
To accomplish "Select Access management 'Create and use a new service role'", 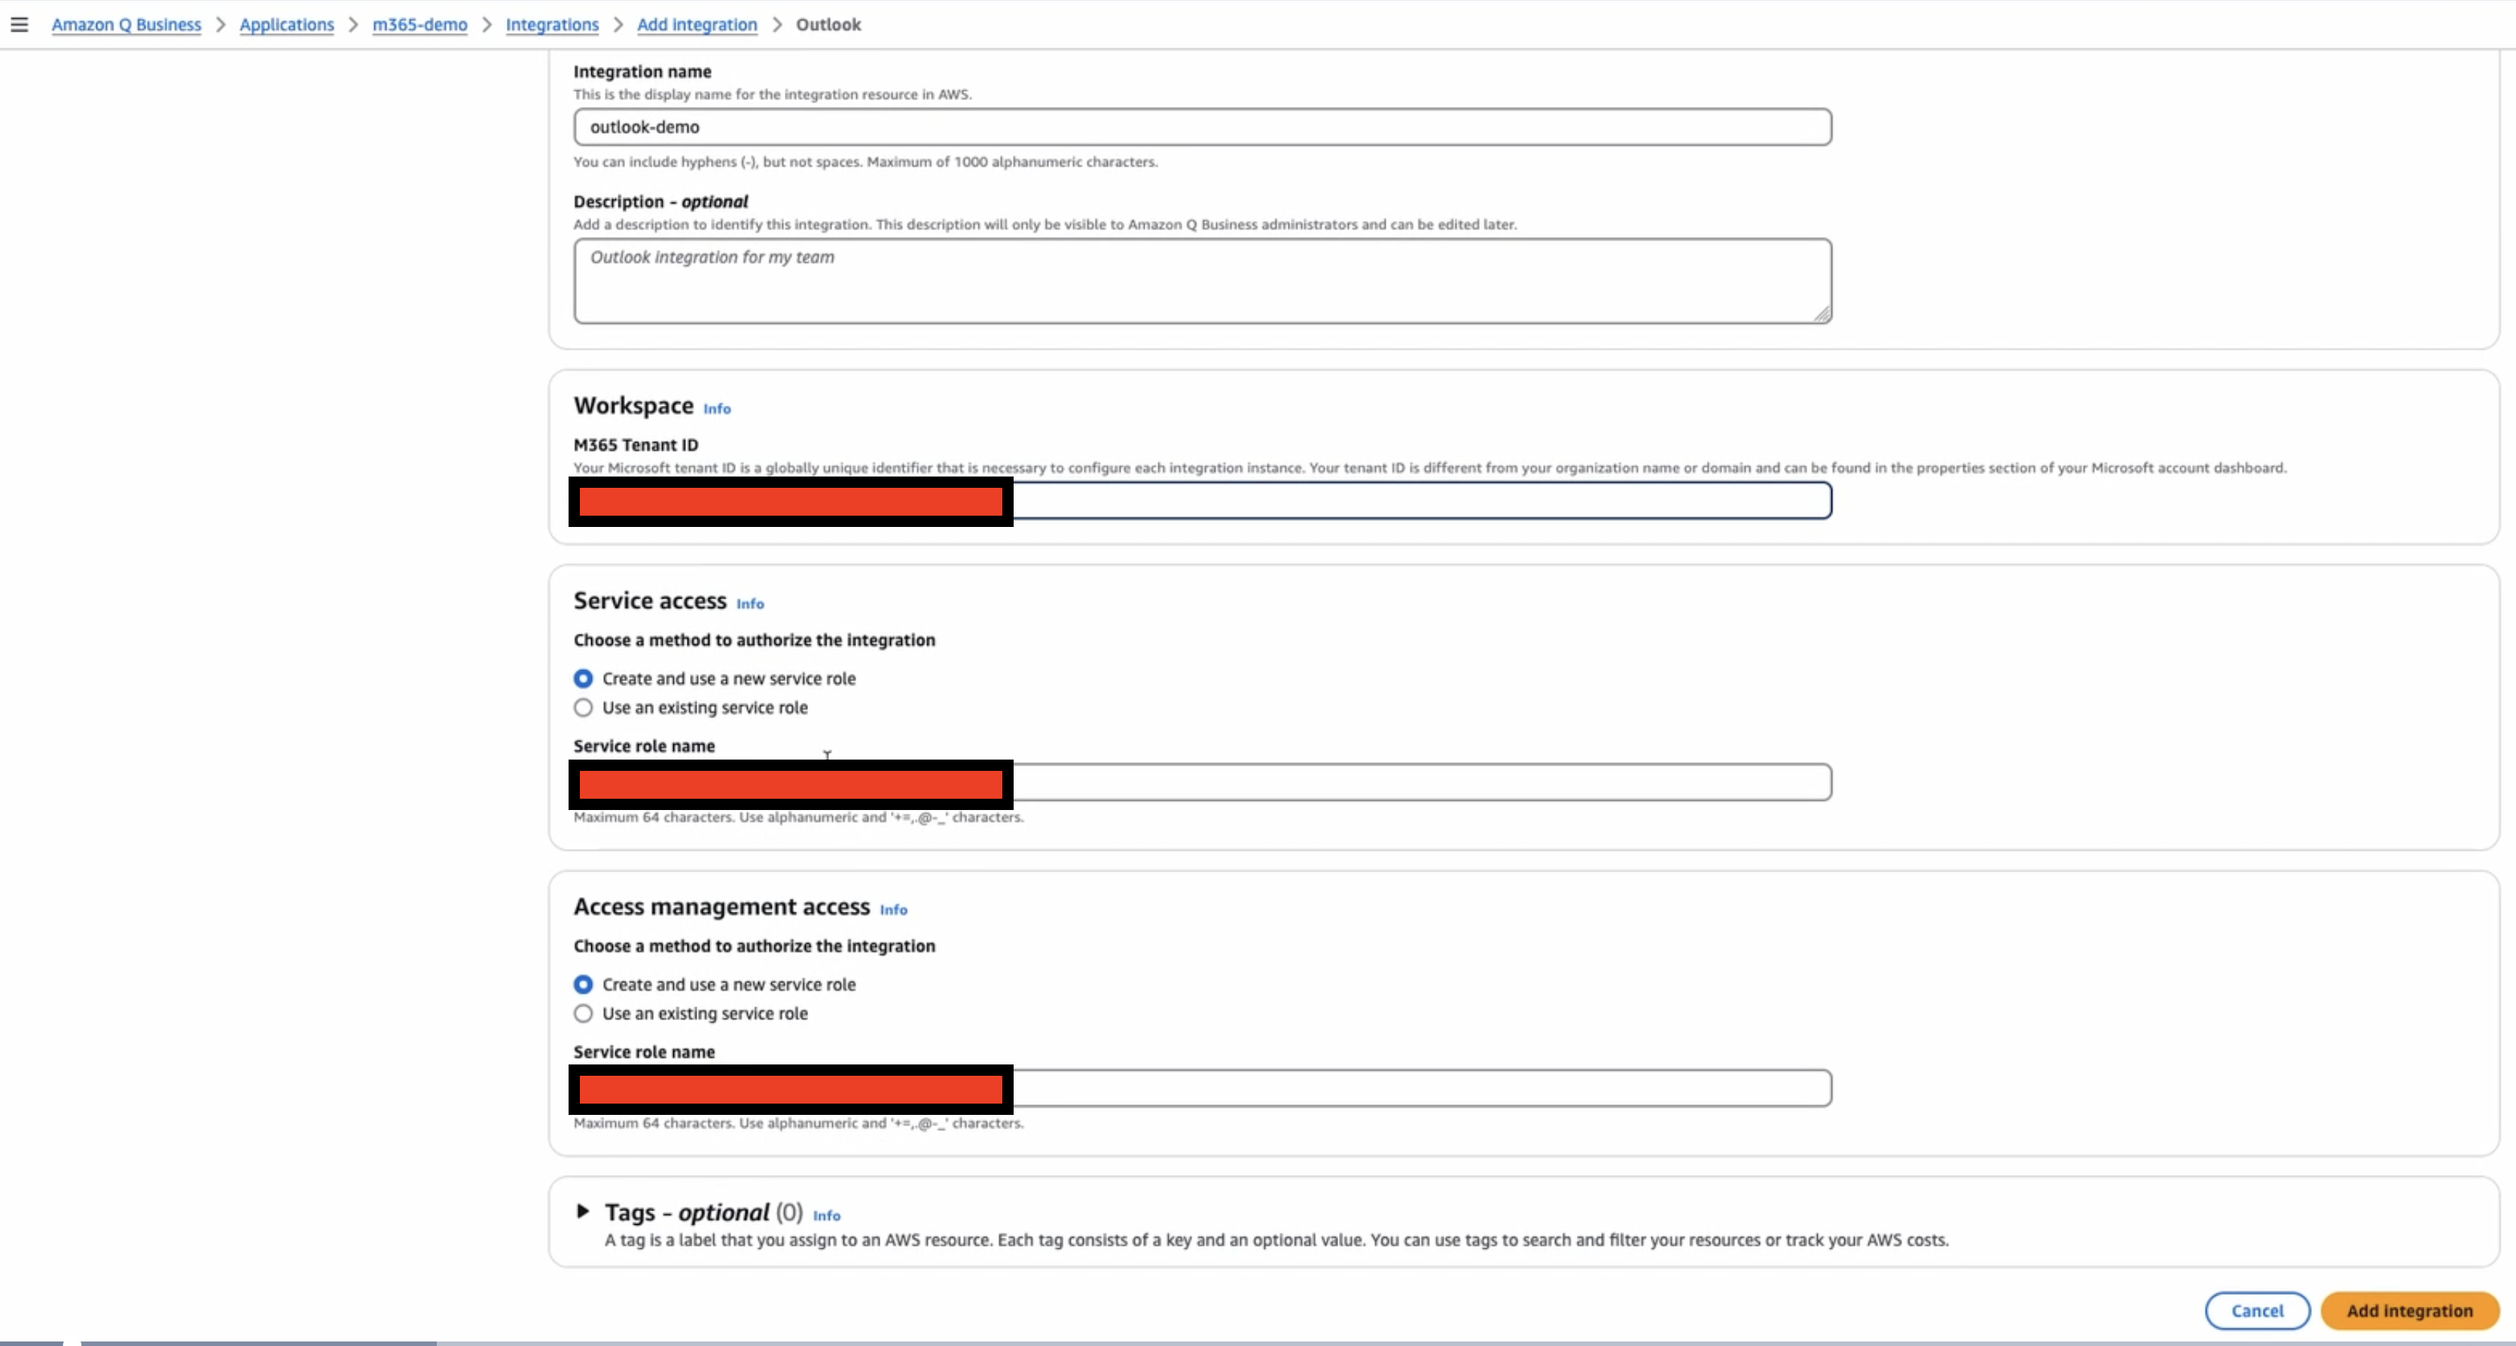I will [583, 984].
